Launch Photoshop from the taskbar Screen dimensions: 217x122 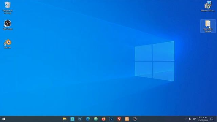click(80, 119)
